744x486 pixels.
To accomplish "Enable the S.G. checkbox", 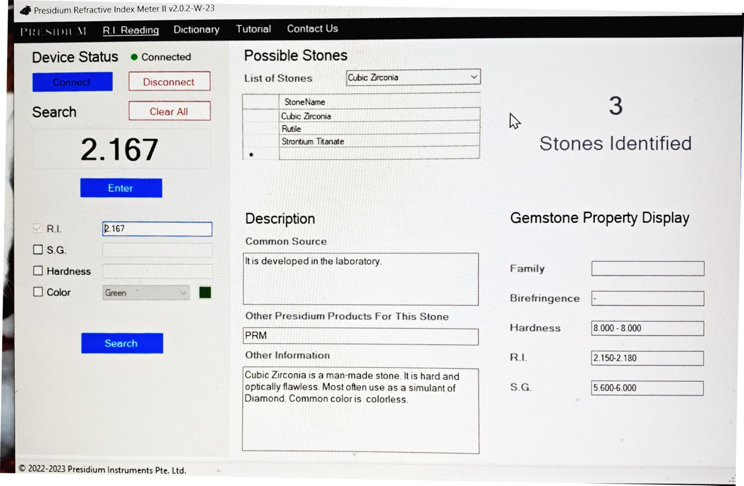I will (x=38, y=250).
